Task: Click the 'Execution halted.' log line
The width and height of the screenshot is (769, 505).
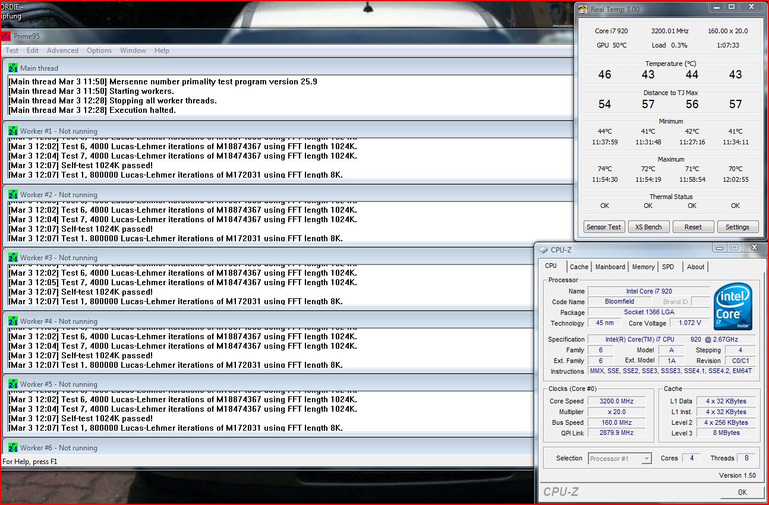Action: (92, 110)
